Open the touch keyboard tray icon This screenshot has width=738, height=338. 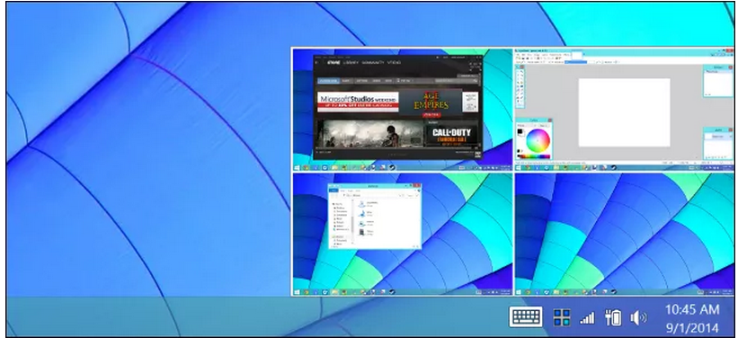526,316
